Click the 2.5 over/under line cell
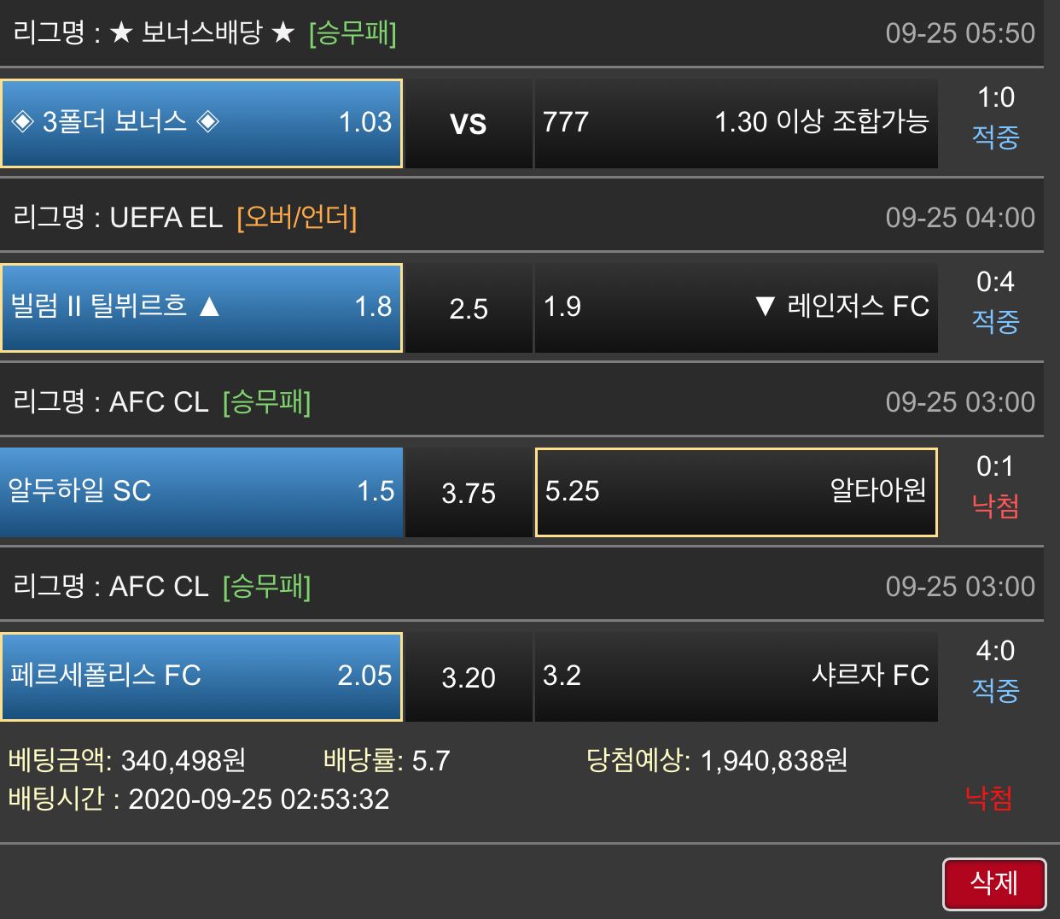This screenshot has width=1060, height=919. pos(469,308)
